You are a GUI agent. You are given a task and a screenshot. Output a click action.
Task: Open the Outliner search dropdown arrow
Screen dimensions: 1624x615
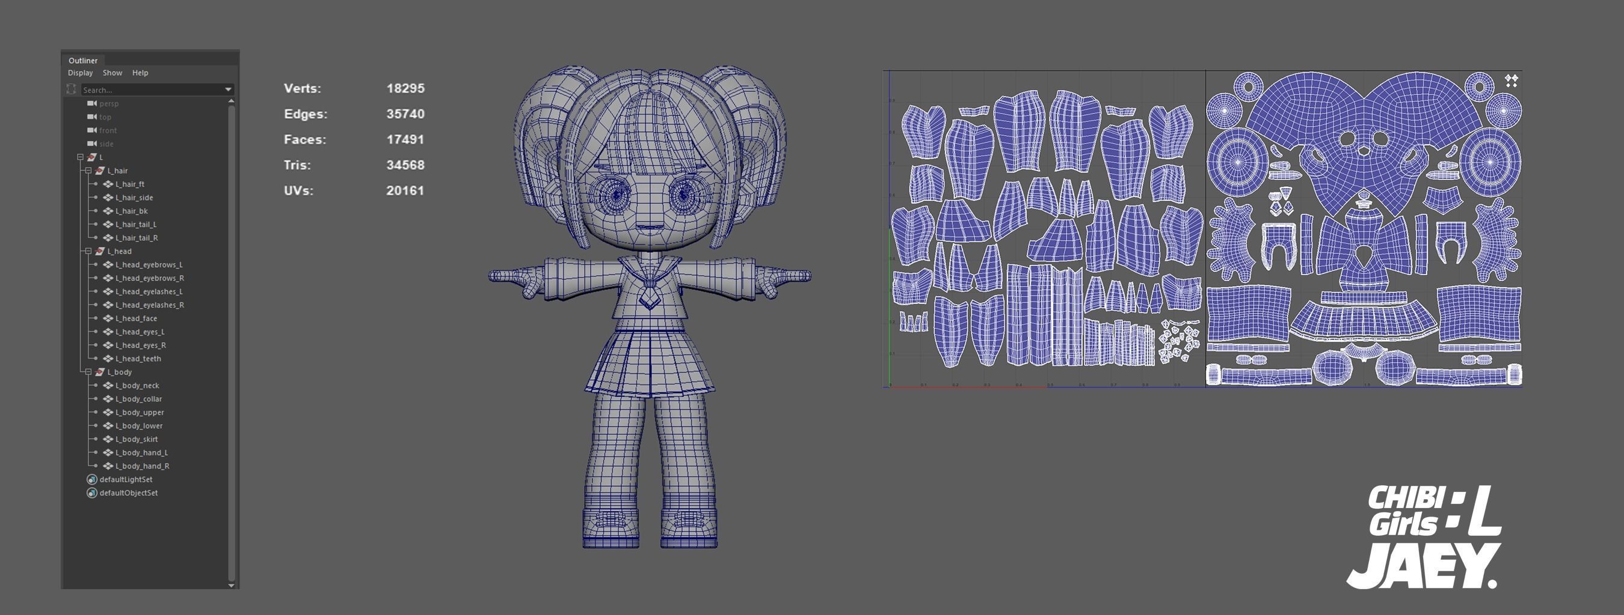click(228, 90)
